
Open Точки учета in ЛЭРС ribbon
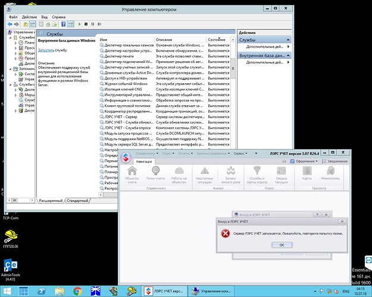(155, 173)
